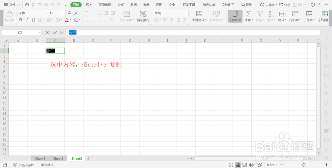Click the percent style icon

[x=165, y=20]
